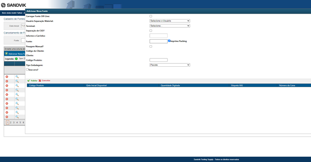Open the Usuário Separação Material dropdown
The image size is (311, 162).
pyautogui.click(x=170, y=21)
